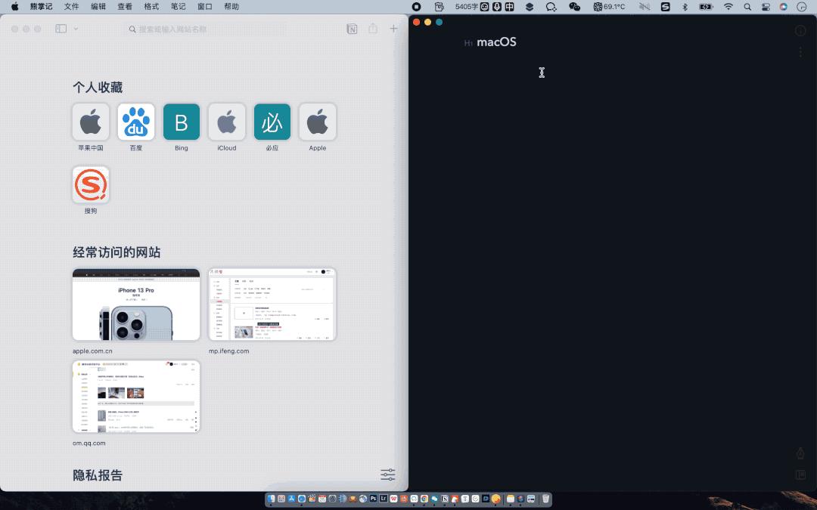The image size is (817, 510).
Task: Click the 个人收藏 heading
Action: (98, 87)
